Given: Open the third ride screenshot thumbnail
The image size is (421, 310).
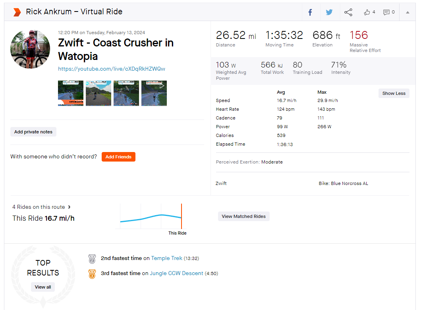Looking at the screenshot, I should [x=126, y=93].
